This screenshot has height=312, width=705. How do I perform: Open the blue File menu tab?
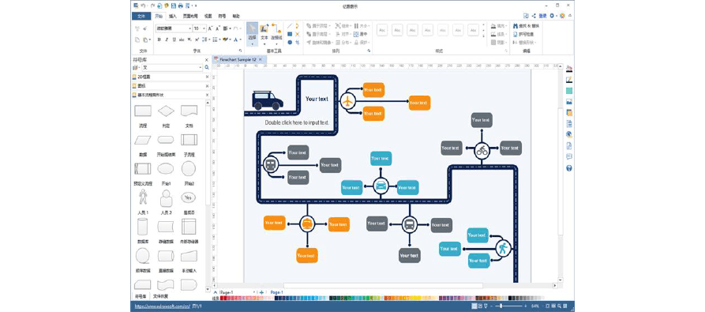pos(141,16)
